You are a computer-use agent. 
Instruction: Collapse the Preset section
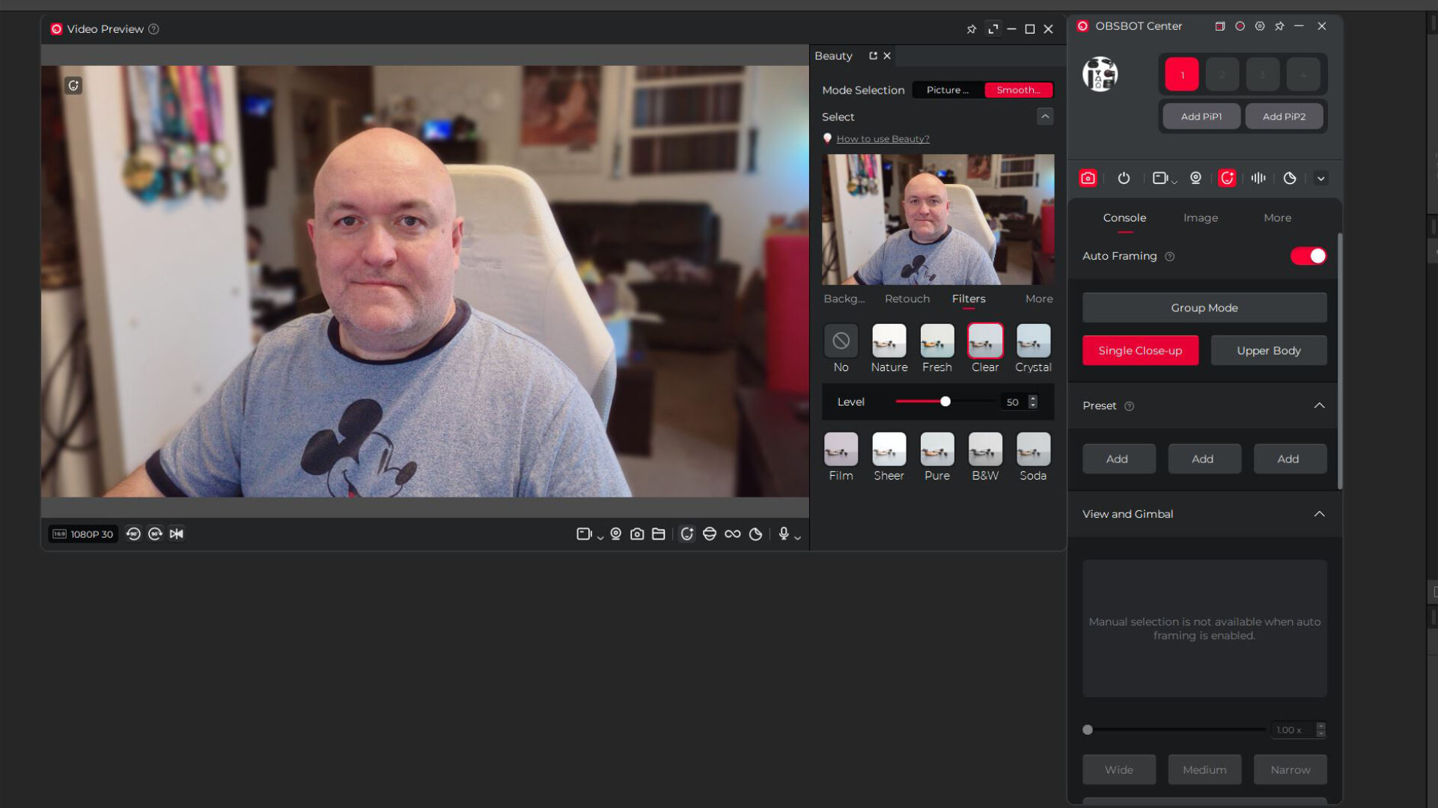click(1319, 405)
